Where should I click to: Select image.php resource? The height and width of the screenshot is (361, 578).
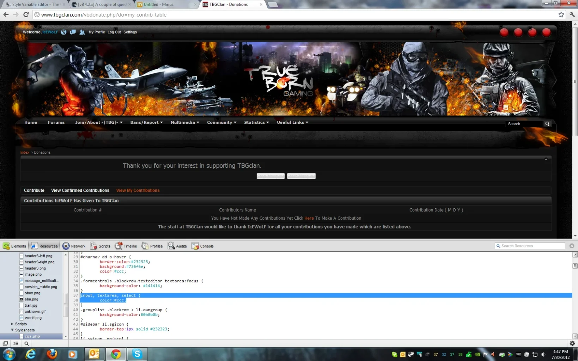coord(33,275)
